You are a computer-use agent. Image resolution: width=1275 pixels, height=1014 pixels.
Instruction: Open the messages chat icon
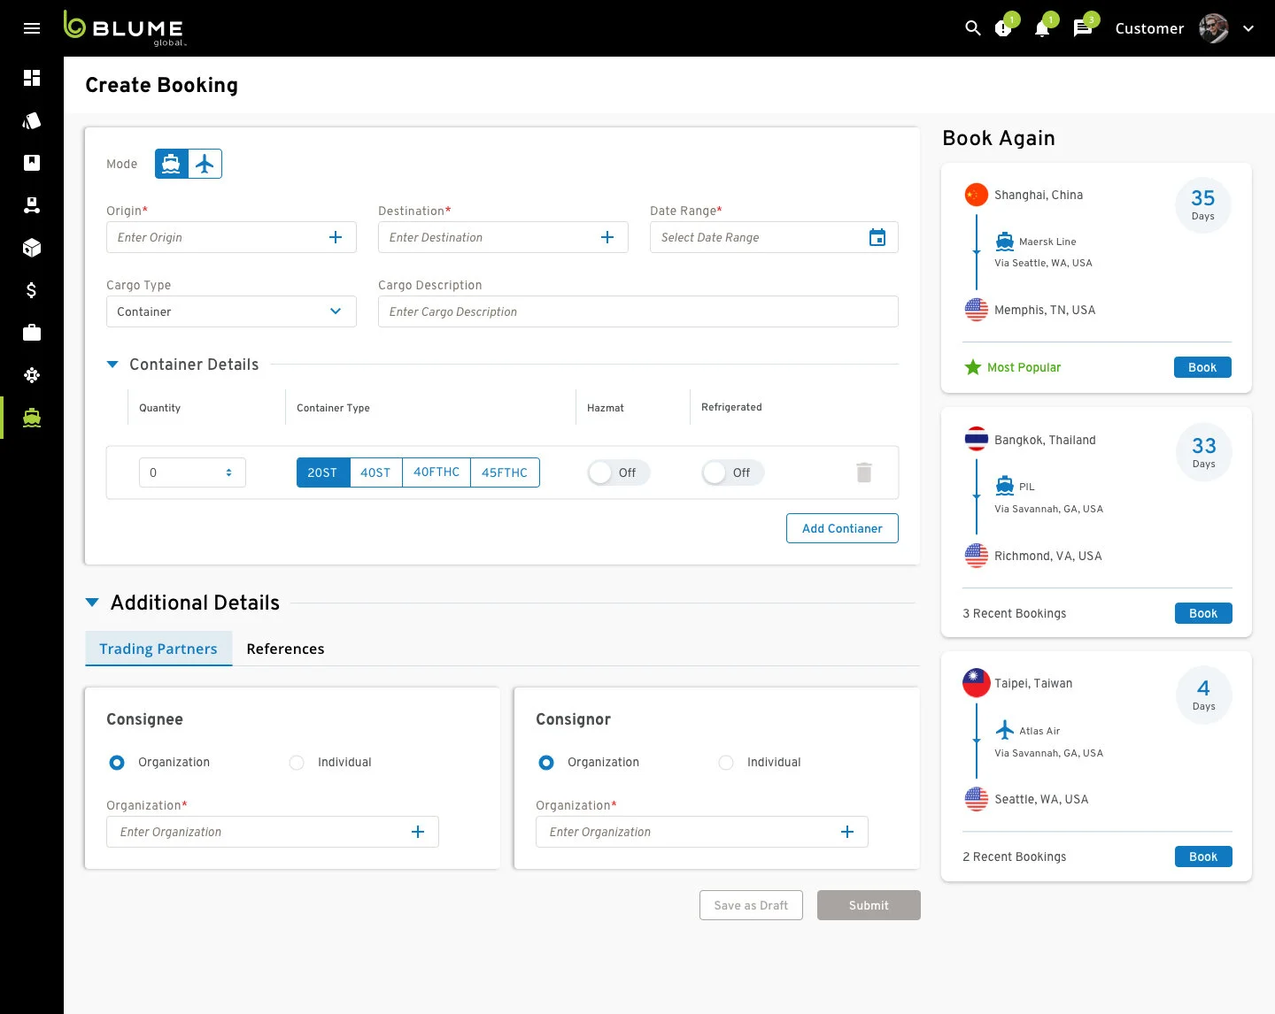tap(1082, 28)
